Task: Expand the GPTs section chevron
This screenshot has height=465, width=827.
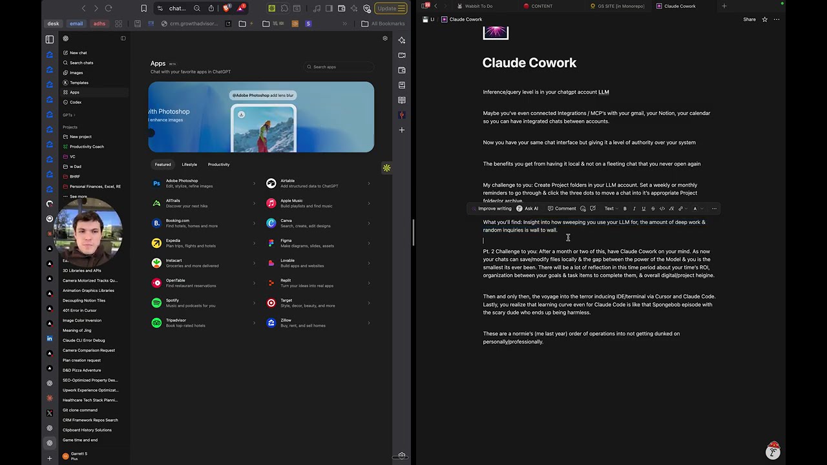Action: pyautogui.click(x=74, y=115)
